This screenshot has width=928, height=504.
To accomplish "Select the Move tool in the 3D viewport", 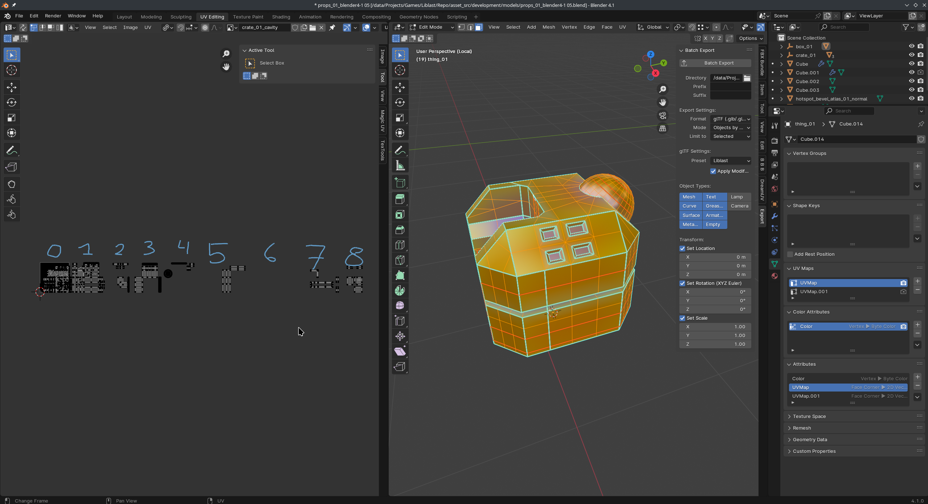I will click(x=400, y=87).
